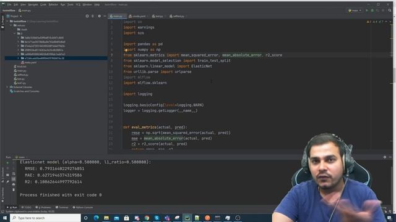Clear console output with trash icon

click(x=14, y=189)
